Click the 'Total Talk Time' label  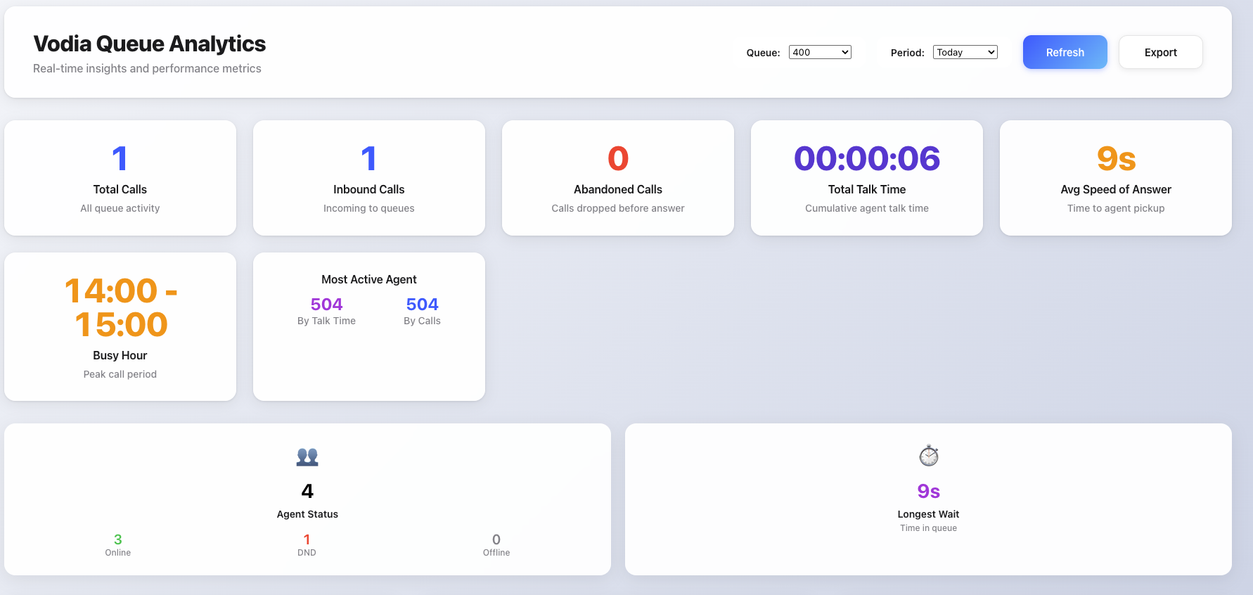(x=867, y=189)
